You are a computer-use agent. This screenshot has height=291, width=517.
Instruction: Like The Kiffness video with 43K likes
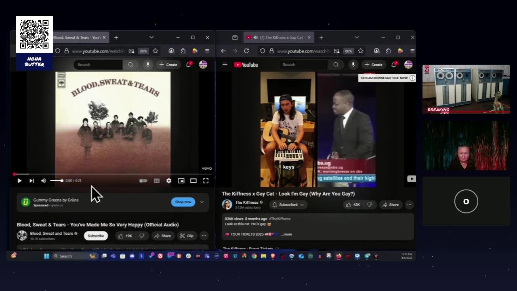tap(353, 205)
